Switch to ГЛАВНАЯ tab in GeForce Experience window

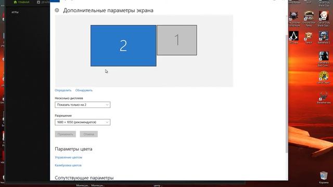tap(21, 2)
